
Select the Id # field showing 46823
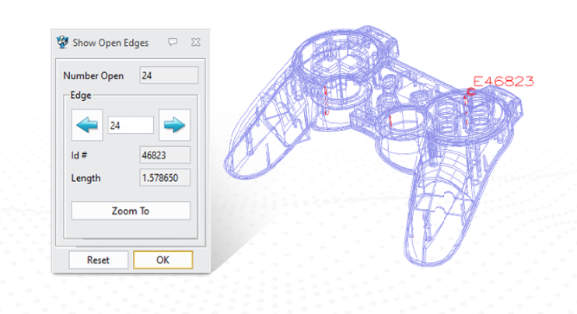[165, 155]
